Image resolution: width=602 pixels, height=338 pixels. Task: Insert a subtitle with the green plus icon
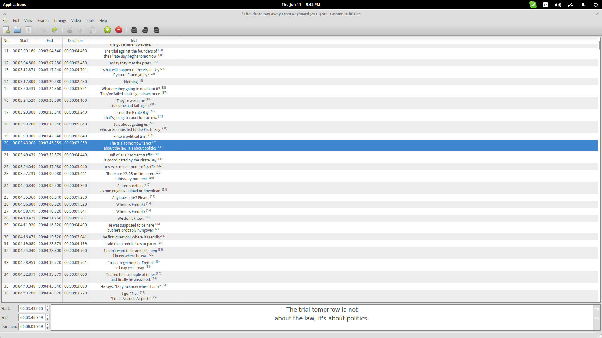pyautogui.click(x=108, y=30)
